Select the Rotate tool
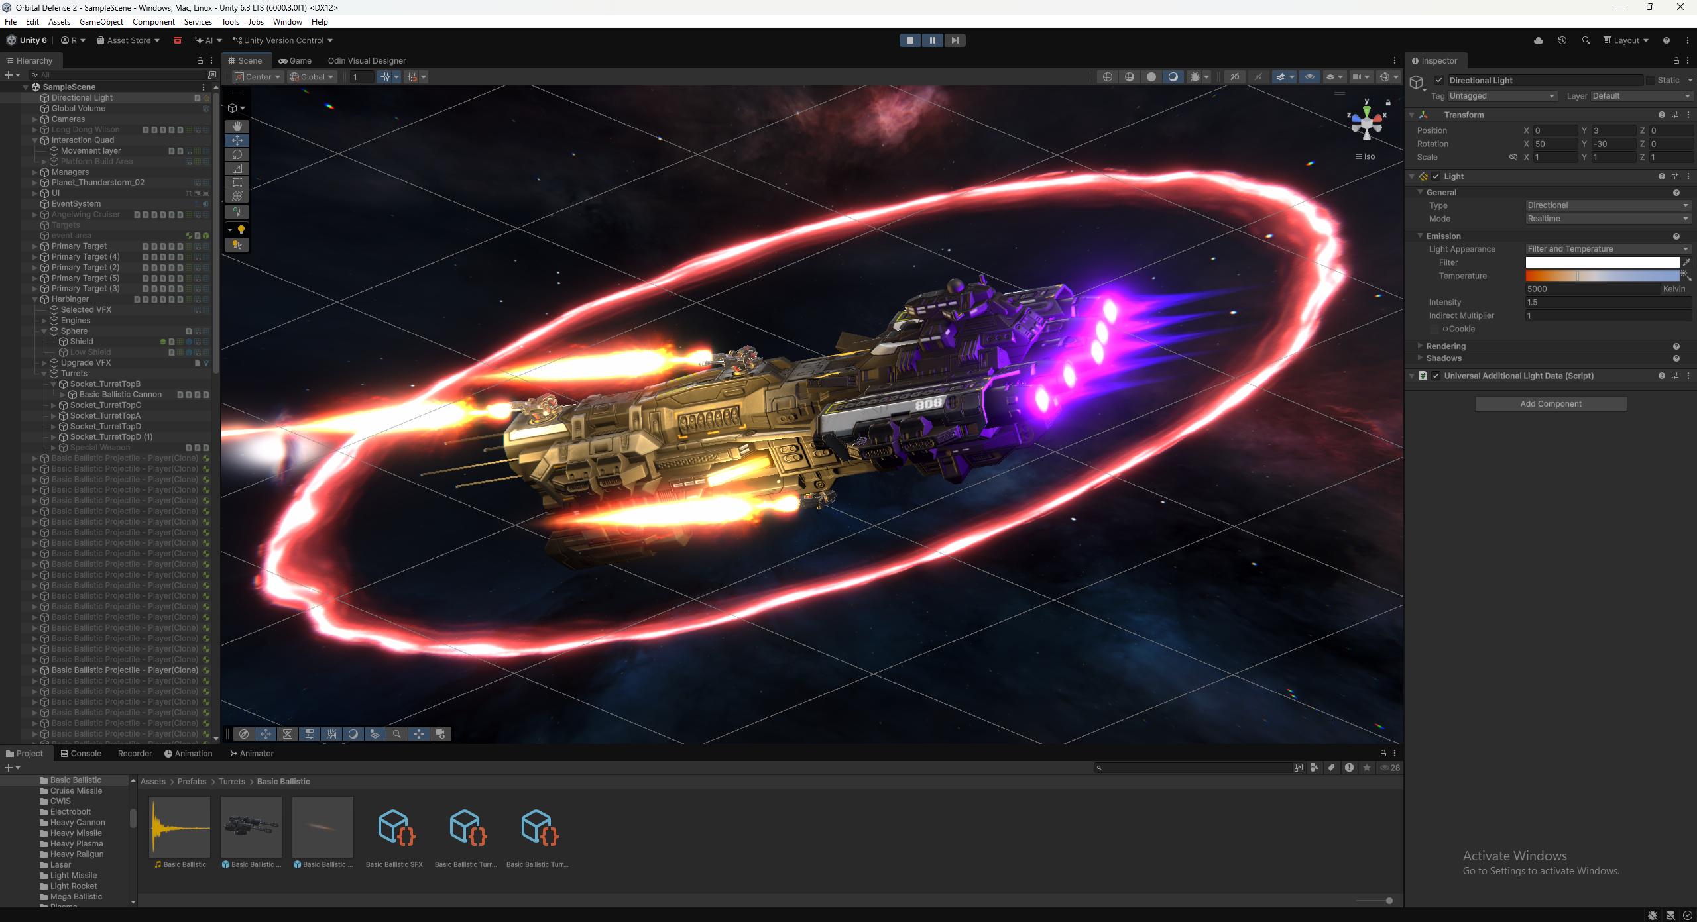1697x922 pixels. (x=237, y=154)
